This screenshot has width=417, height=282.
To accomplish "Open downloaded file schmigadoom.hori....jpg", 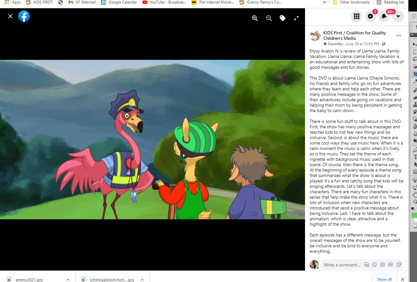I will [108, 279].
